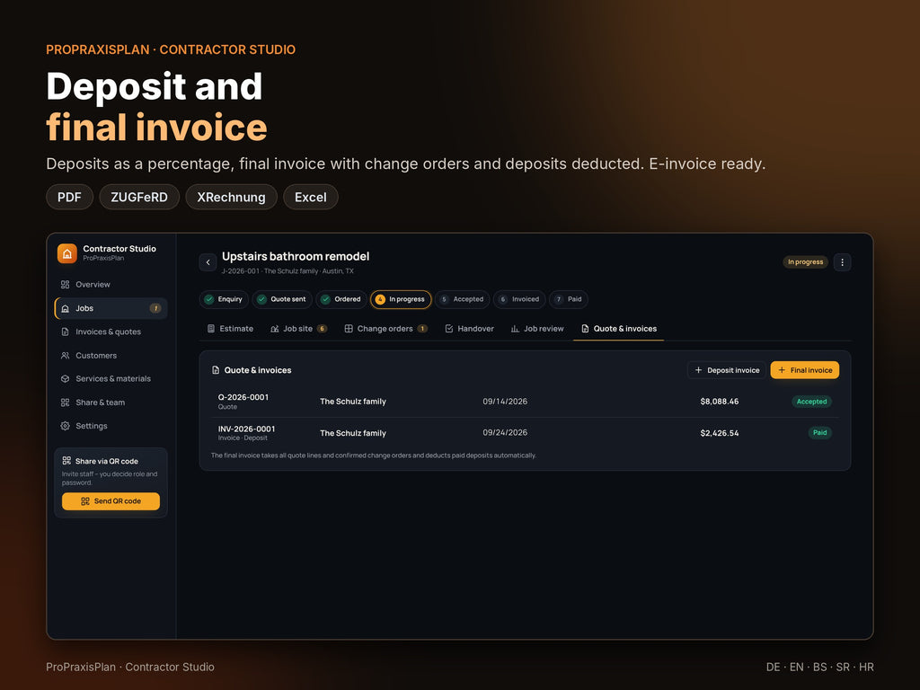Switch to the Handover tab
Image resolution: width=920 pixels, height=690 pixels.
point(469,329)
